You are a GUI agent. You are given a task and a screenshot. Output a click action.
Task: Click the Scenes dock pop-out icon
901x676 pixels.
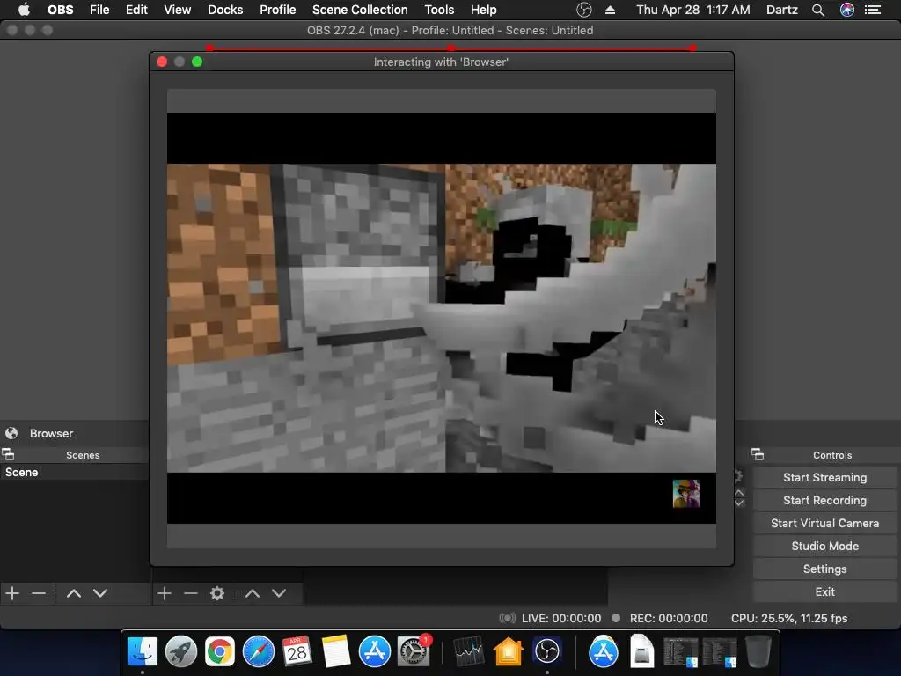pos(8,454)
